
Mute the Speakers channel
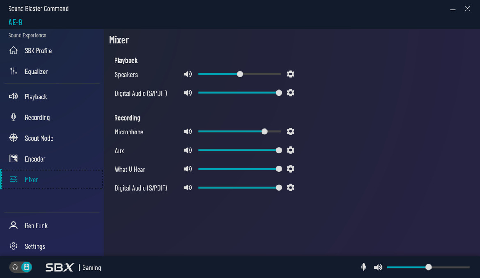pyautogui.click(x=188, y=74)
